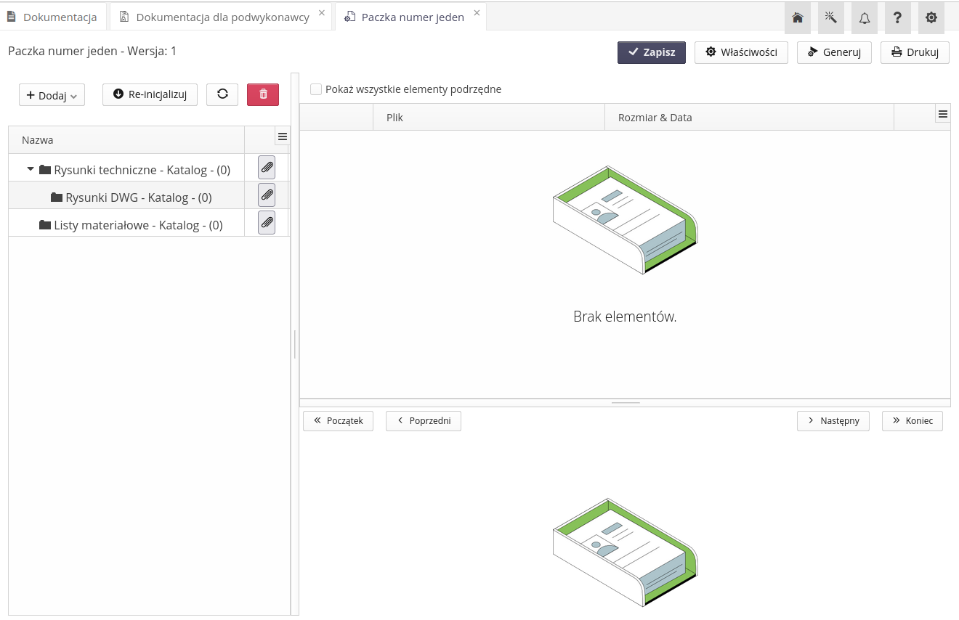Switch to Dokumentacja dla podwykonawcy tab
The image size is (959, 620).
(x=214, y=17)
